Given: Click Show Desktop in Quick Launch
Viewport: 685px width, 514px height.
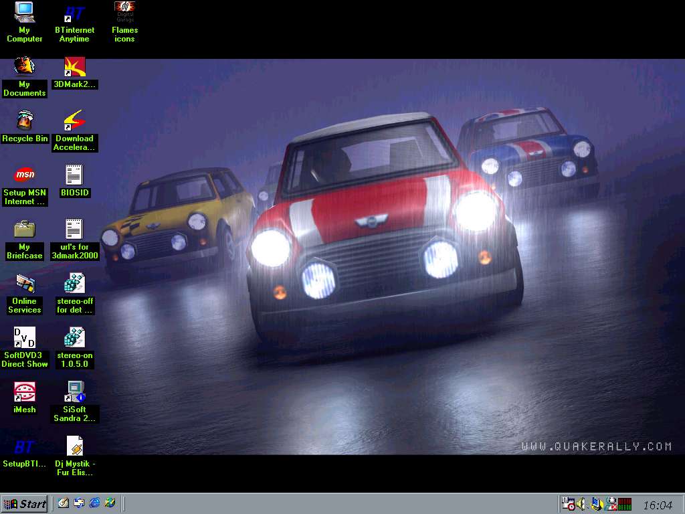Looking at the screenshot, I should pyautogui.click(x=64, y=503).
